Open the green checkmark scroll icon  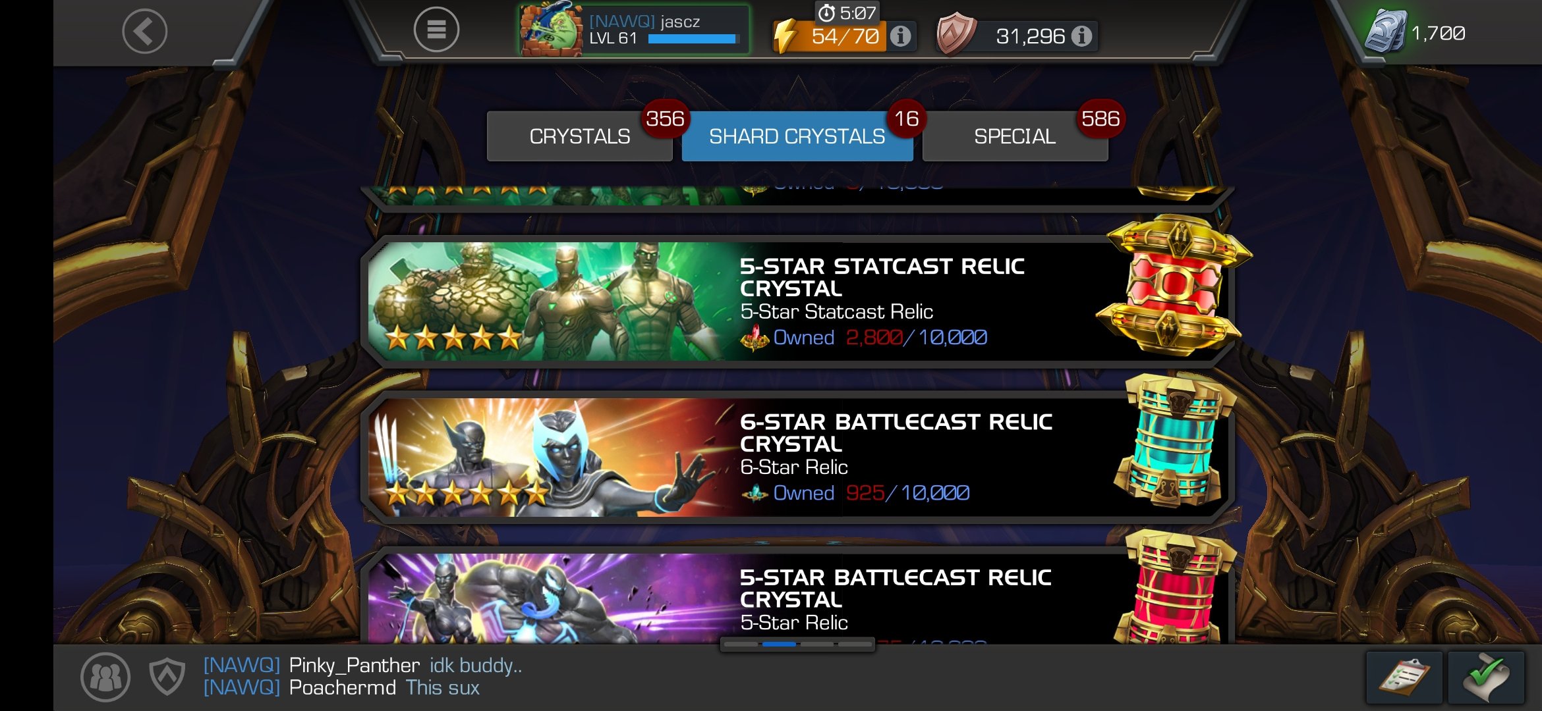(1486, 677)
